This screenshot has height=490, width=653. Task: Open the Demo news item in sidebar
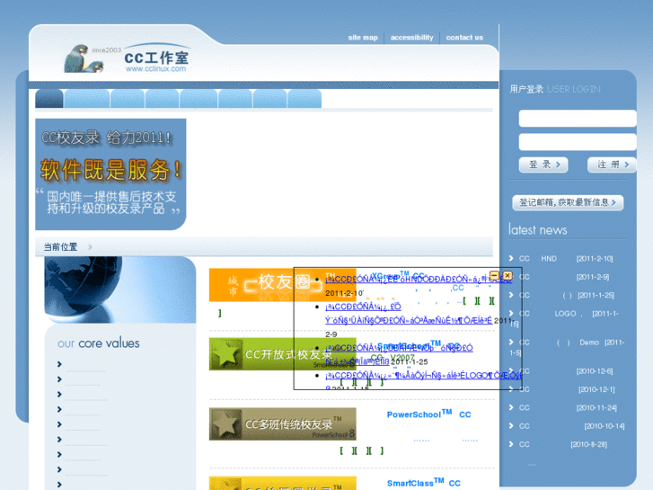pyautogui.click(x=567, y=347)
